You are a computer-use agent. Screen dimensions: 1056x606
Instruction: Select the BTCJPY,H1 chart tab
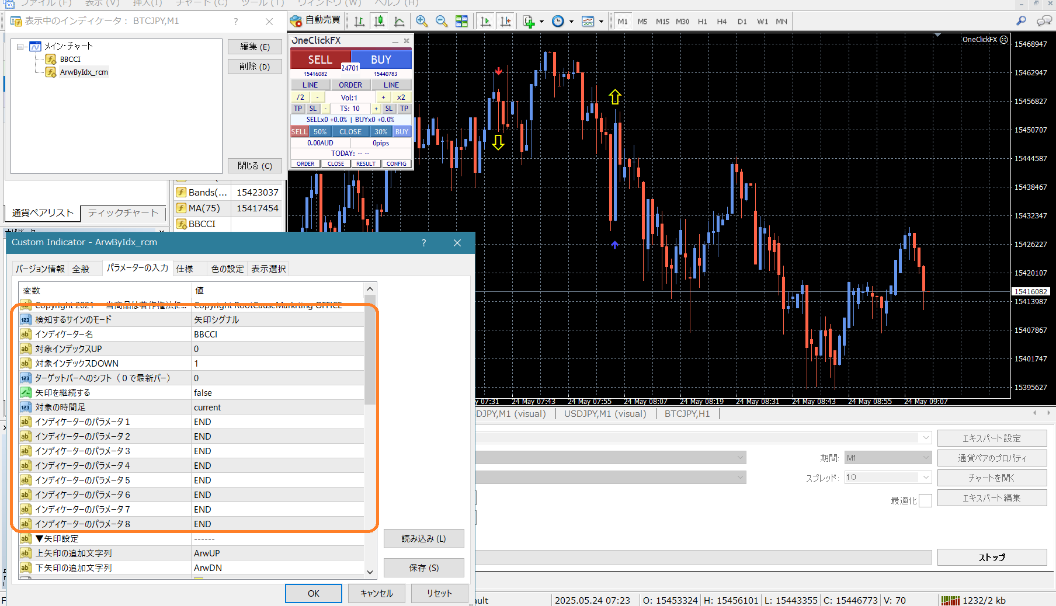coord(687,414)
